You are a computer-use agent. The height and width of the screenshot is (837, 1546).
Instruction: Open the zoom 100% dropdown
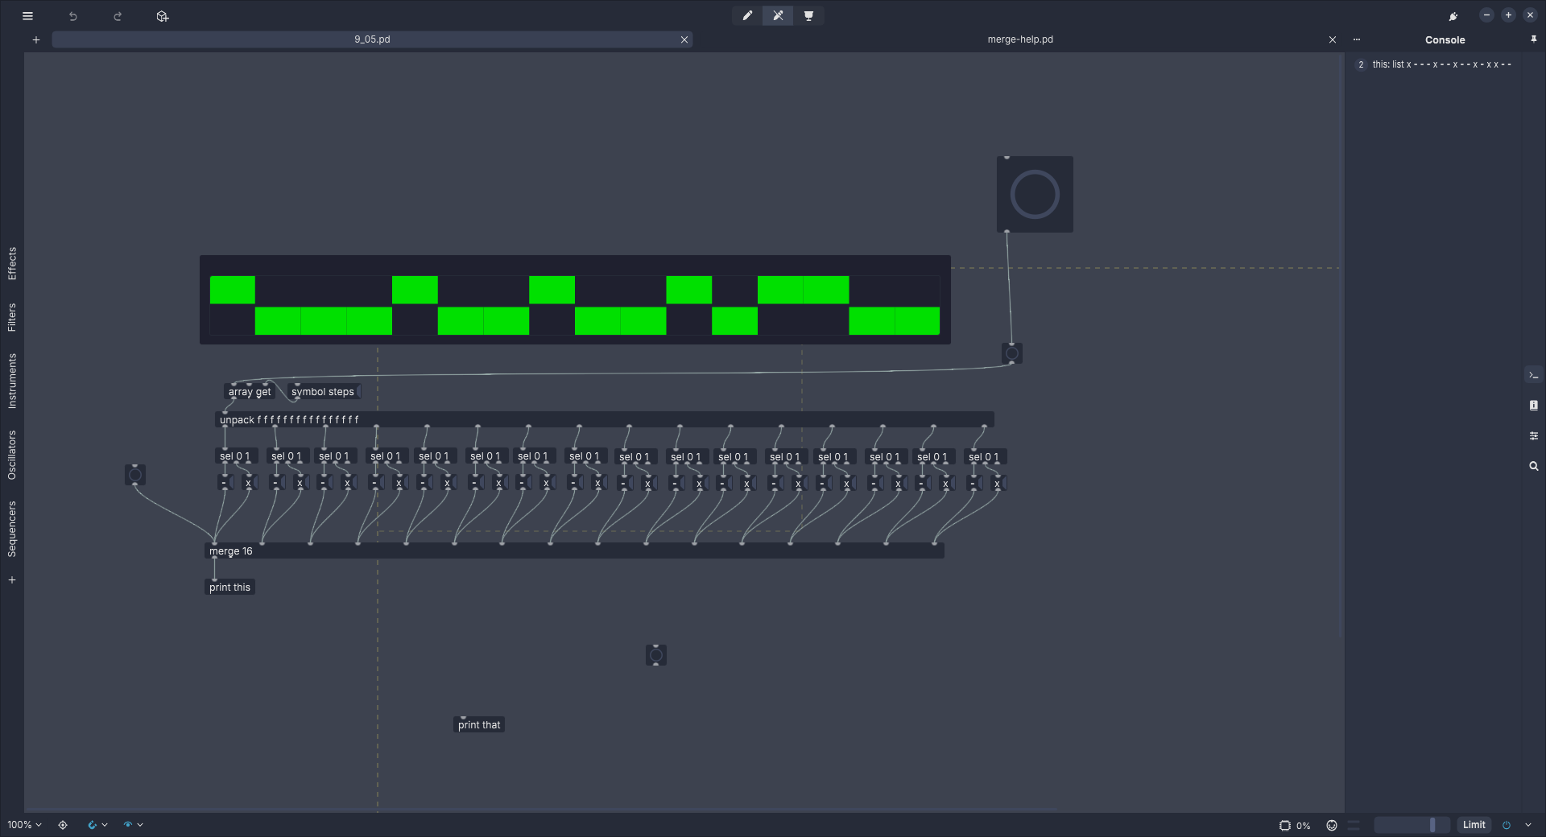coord(24,825)
